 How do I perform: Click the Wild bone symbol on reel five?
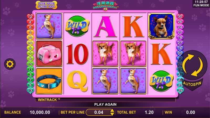[x=161, y=81]
